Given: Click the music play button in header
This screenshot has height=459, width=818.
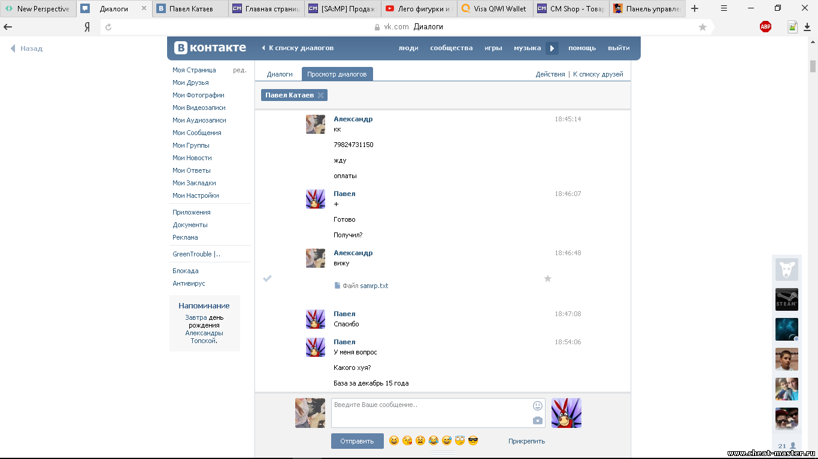Looking at the screenshot, I should [552, 48].
